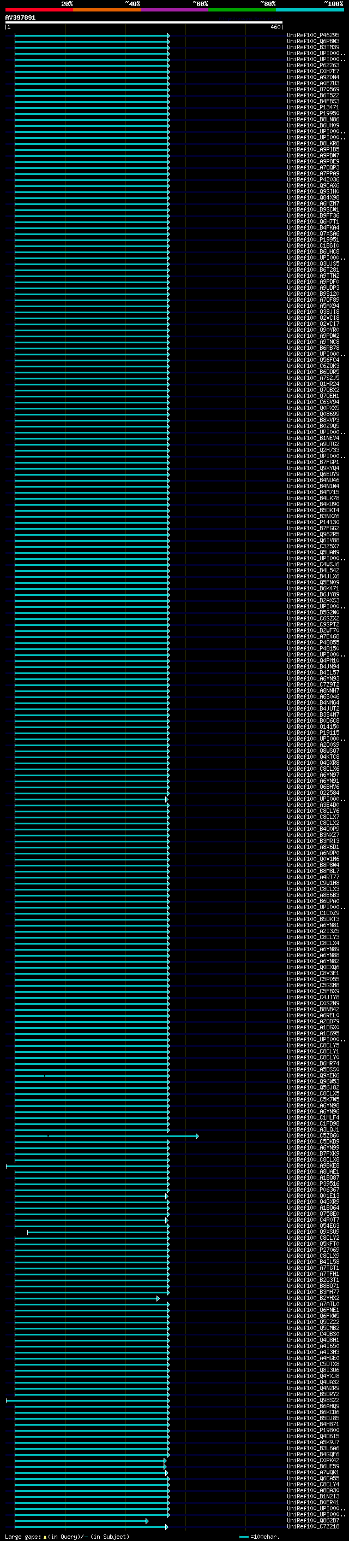
Task: Select the UniRef100_B4FBS3 label
Action: pyautogui.click(x=312, y=102)
